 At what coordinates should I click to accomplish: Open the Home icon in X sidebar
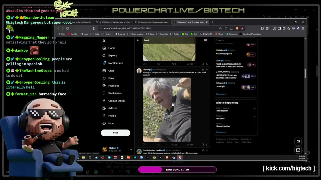104,48
